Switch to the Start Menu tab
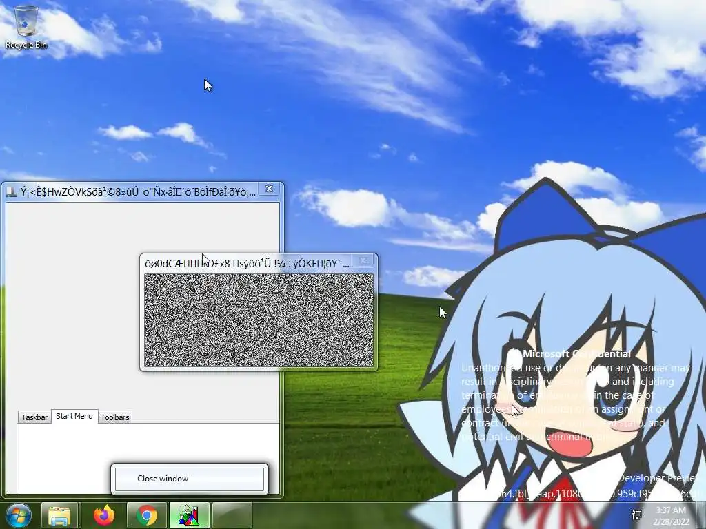The width and height of the screenshot is (706, 529). tap(74, 416)
